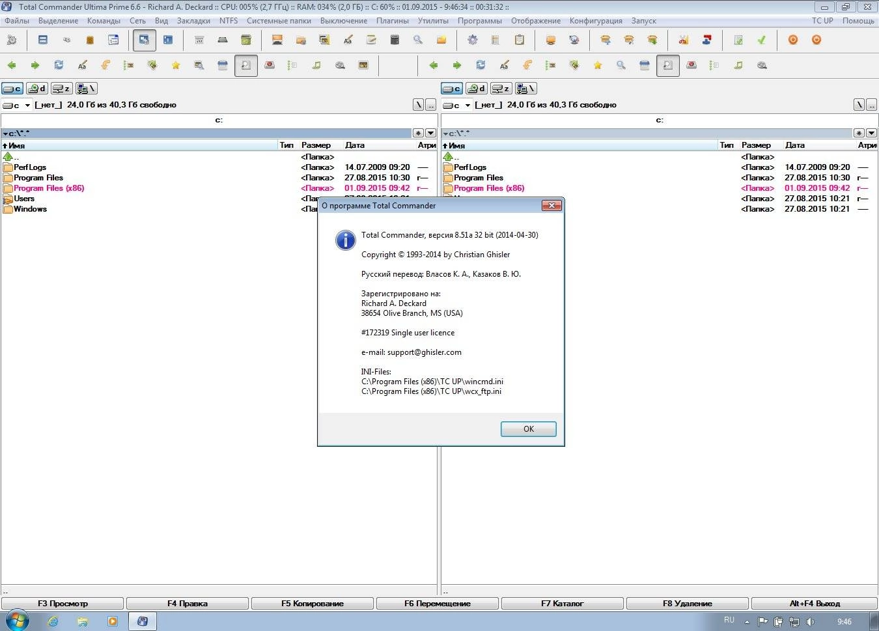
Task: Open left panel directory hotlist asterisk button
Action: [x=418, y=133]
